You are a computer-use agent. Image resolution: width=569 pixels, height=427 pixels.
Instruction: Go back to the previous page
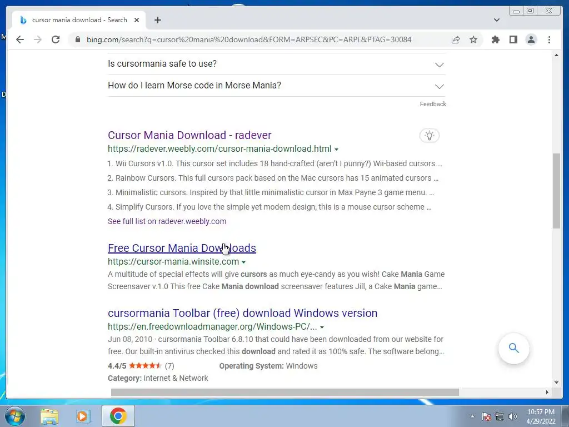point(20,39)
